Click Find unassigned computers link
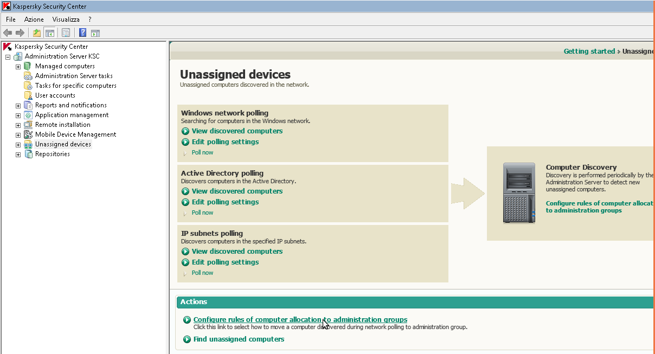 coord(239,339)
